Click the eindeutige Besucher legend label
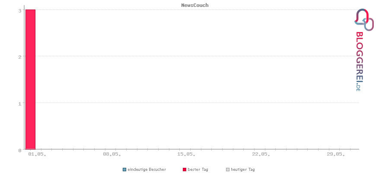Screen dimensions: 376x173 147,170
